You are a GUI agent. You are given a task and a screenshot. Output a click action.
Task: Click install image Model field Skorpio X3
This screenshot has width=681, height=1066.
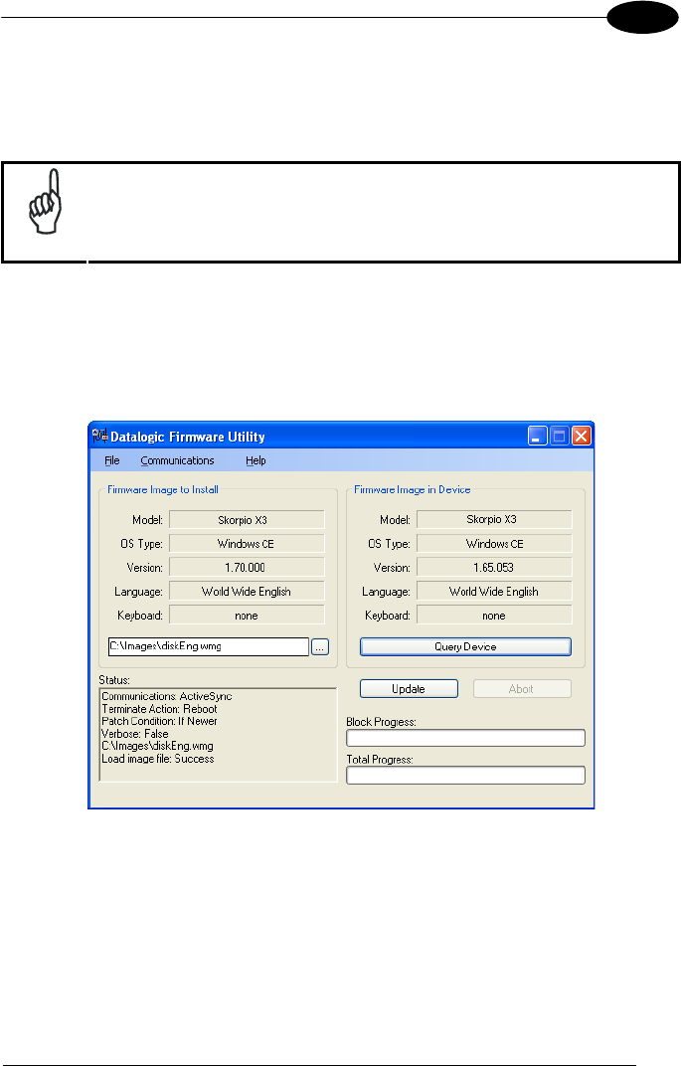[247, 520]
